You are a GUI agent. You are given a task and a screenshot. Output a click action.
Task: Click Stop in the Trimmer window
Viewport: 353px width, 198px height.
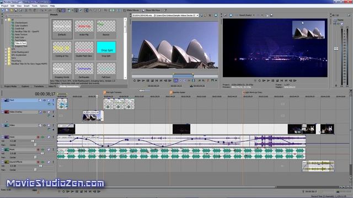(152, 80)
